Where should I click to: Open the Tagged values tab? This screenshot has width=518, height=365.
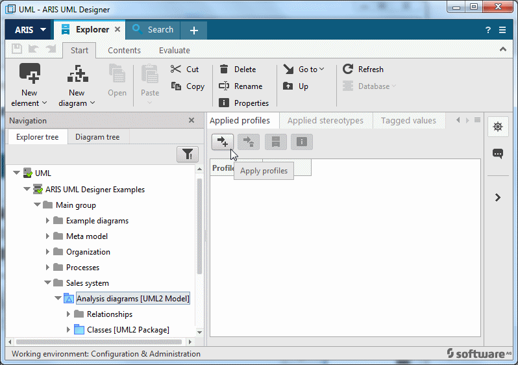pos(409,120)
